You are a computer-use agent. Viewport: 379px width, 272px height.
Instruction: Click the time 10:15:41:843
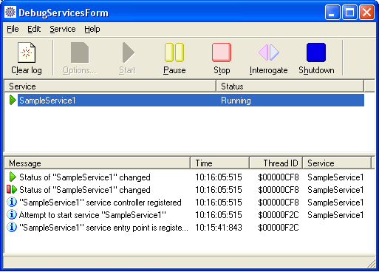[x=219, y=228]
